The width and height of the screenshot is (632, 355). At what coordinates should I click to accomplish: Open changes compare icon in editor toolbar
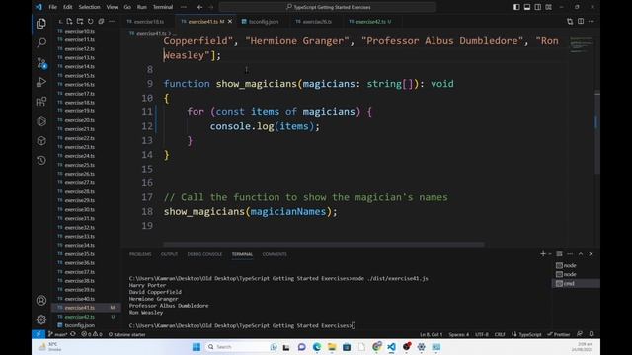[570, 22]
